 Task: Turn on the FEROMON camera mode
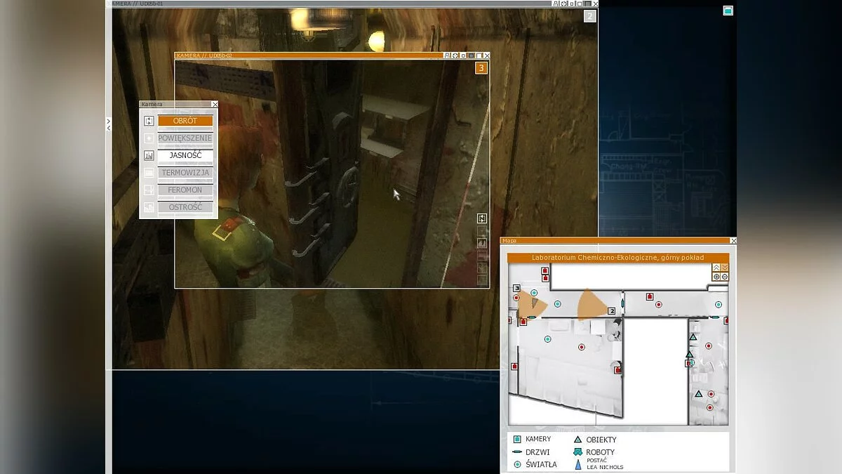[x=185, y=190]
